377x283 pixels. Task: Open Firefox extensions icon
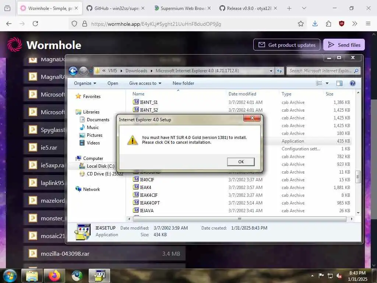click(x=328, y=24)
